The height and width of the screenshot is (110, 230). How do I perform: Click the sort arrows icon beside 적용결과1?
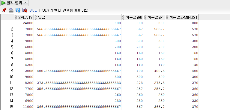(x=145, y=17)
